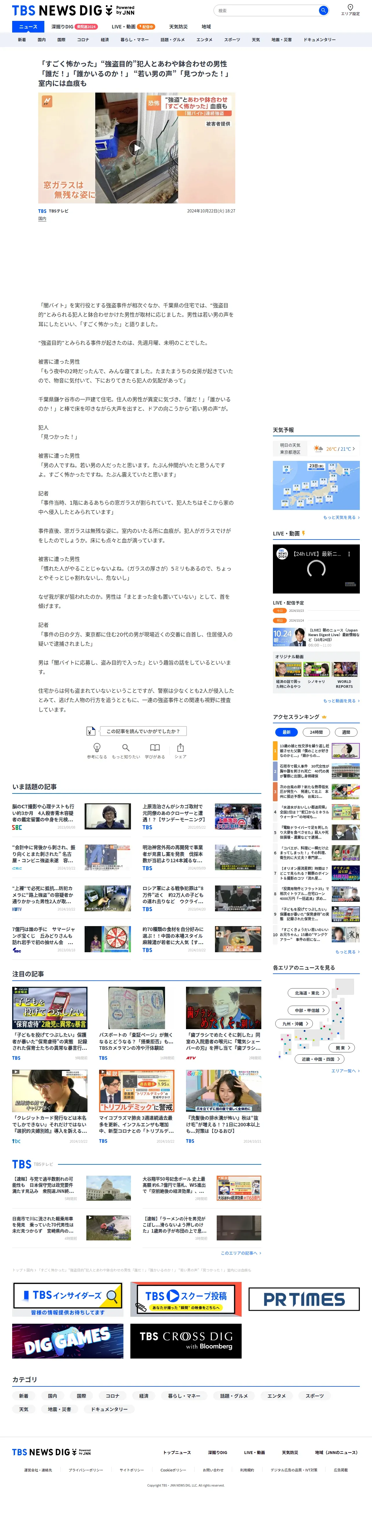Select the 24時間 ranking filter
The width and height of the screenshot is (372, 1526).
click(x=316, y=732)
